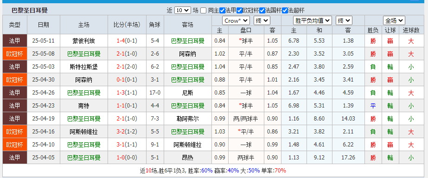Uncheck the 法超杯 filter checkbox
The width and height of the screenshot is (428, 178).
pyautogui.click(x=285, y=11)
